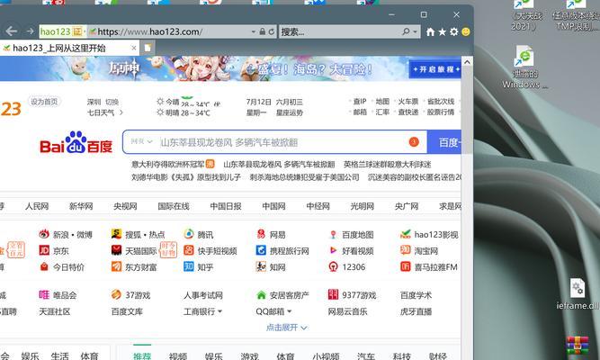Open 星座运势 link
600x360 pixels.
tap(290, 112)
